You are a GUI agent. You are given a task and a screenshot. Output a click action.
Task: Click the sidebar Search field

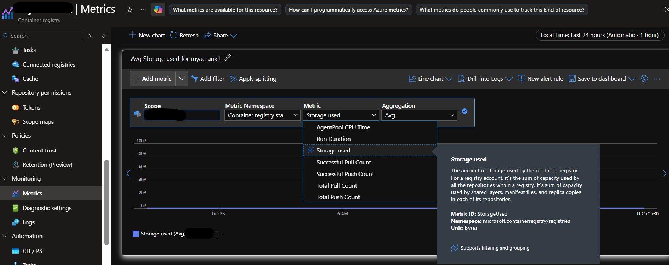pos(42,36)
